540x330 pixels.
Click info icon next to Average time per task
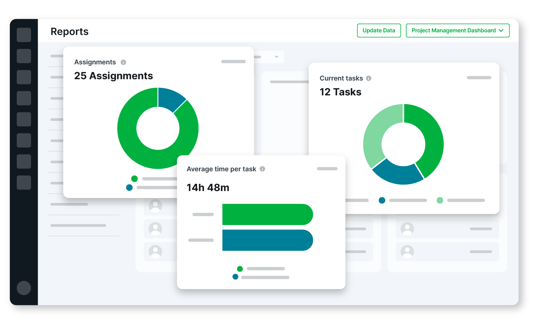tap(262, 169)
